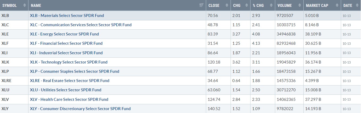Viewport: 361px width, 113px height.
Task: Click the Name column sort icon
Action: 201,5
